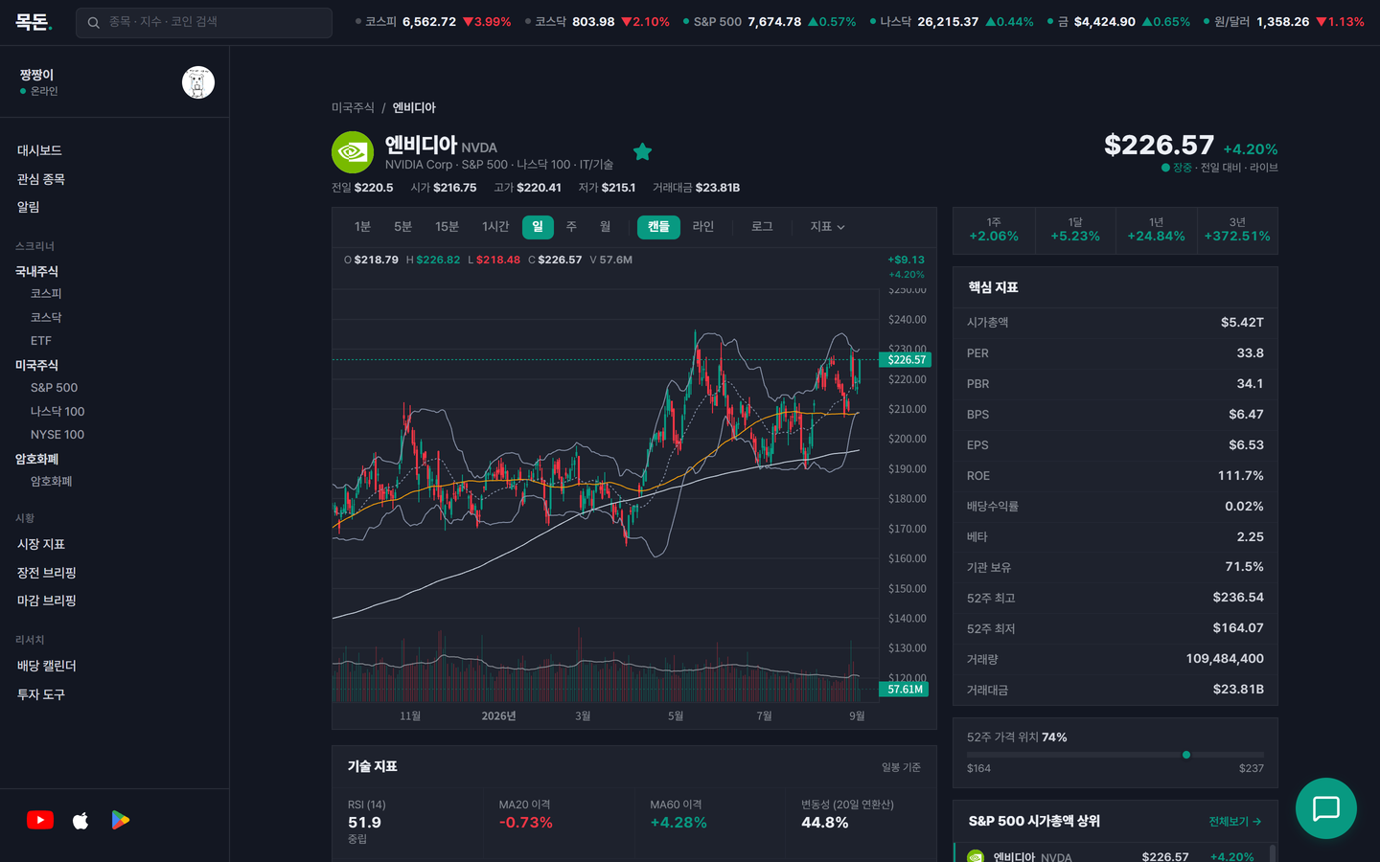Open the YouTube link icon
Screen dimensions: 1380x862
pyautogui.click(x=40, y=820)
